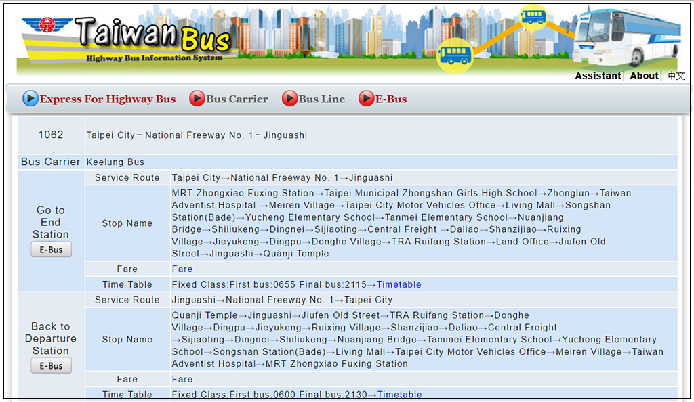Click E-Bus button under Back to Departure Station
Screen dimensions: 694x402
[51, 365]
